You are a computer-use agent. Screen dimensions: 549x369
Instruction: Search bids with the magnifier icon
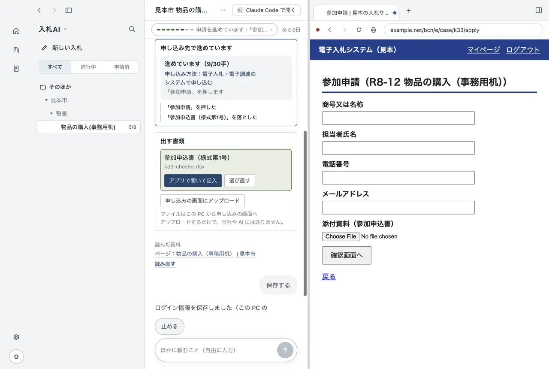[x=132, y=29]
